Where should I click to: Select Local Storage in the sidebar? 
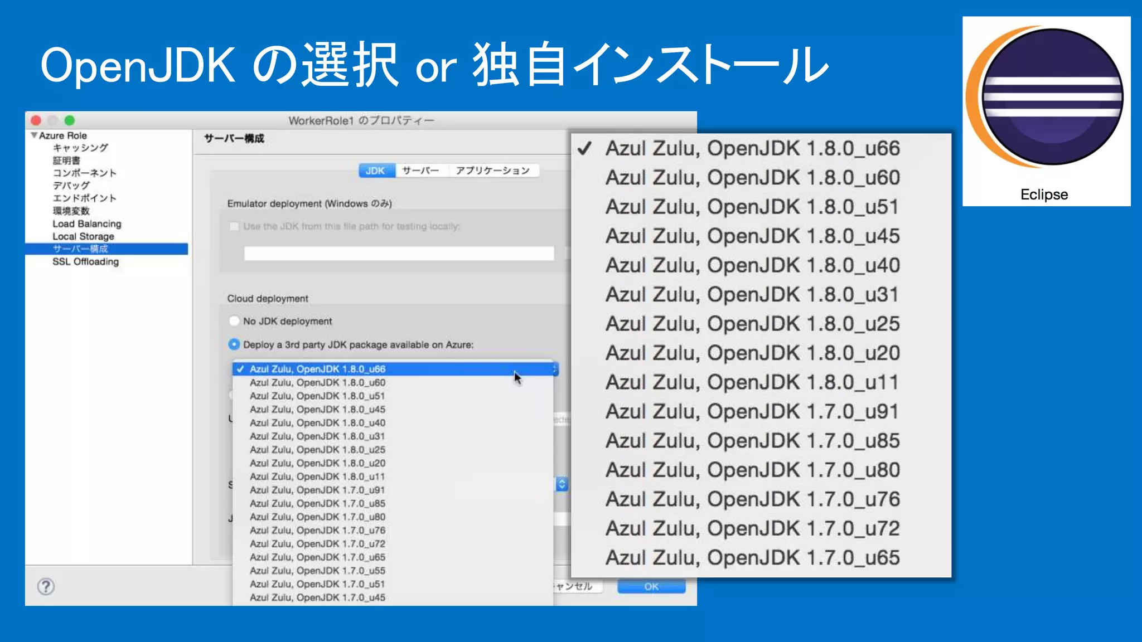tap(83, 236)
